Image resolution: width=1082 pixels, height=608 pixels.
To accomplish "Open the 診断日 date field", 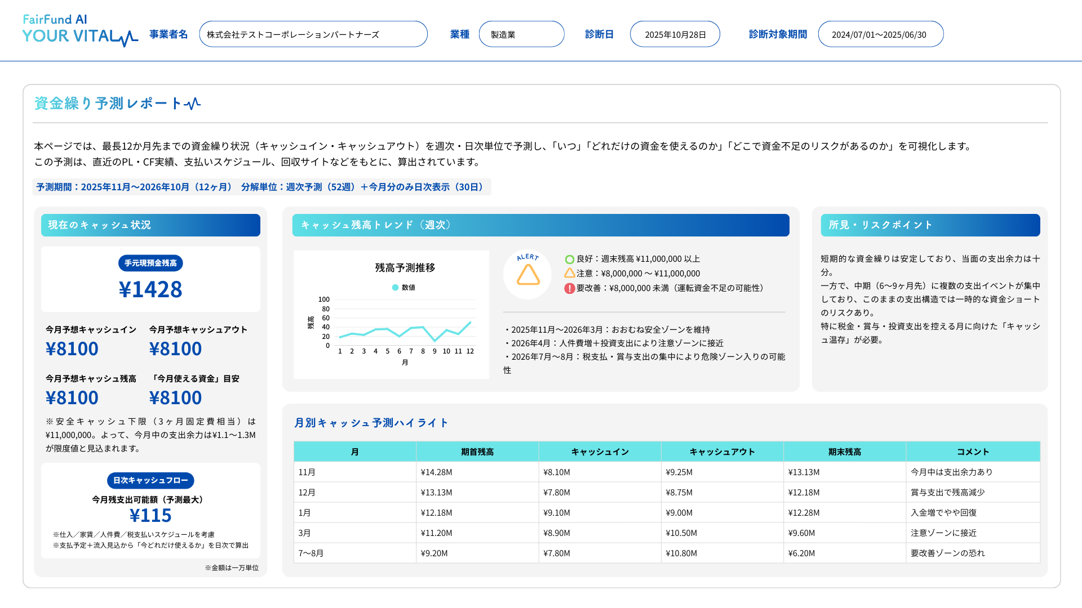I will [675, 34].
